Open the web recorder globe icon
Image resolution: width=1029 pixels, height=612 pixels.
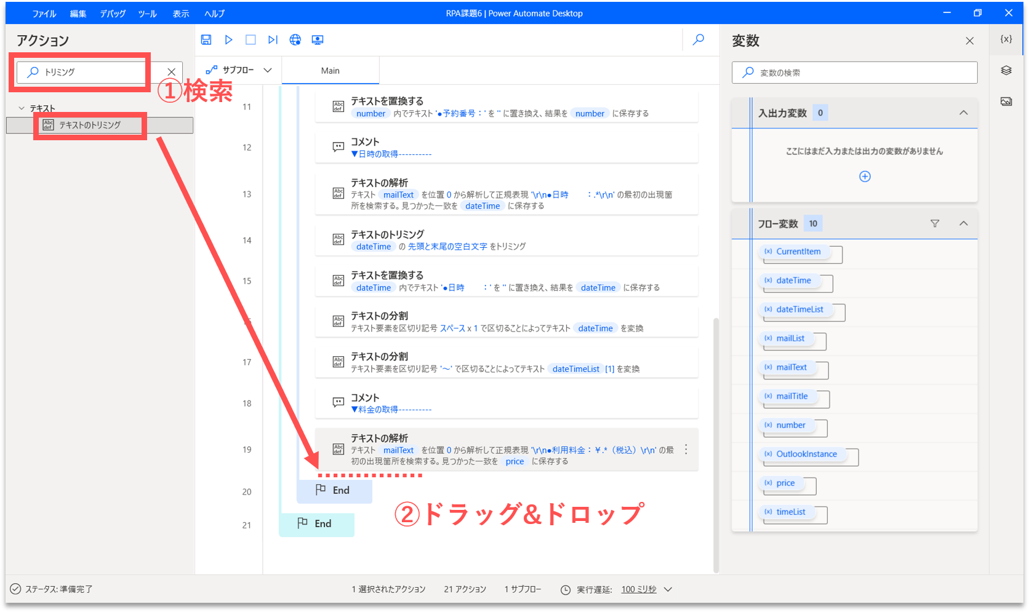pyautogui.click(x=295, y=39)
